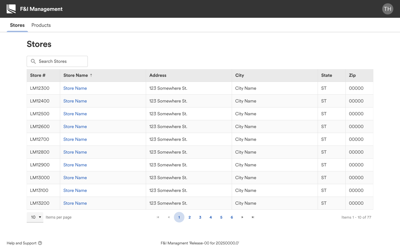Click the Store Name sort arrow
Screen dimensions: 400x248
click(91, 75)
